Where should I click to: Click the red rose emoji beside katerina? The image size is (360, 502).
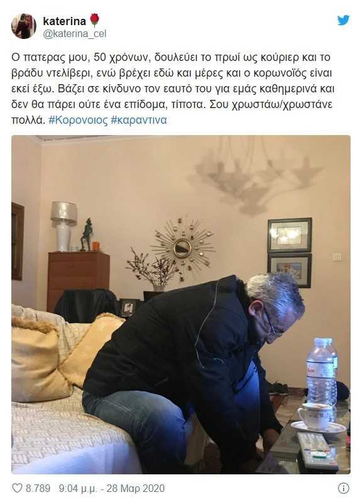[94, 20]
